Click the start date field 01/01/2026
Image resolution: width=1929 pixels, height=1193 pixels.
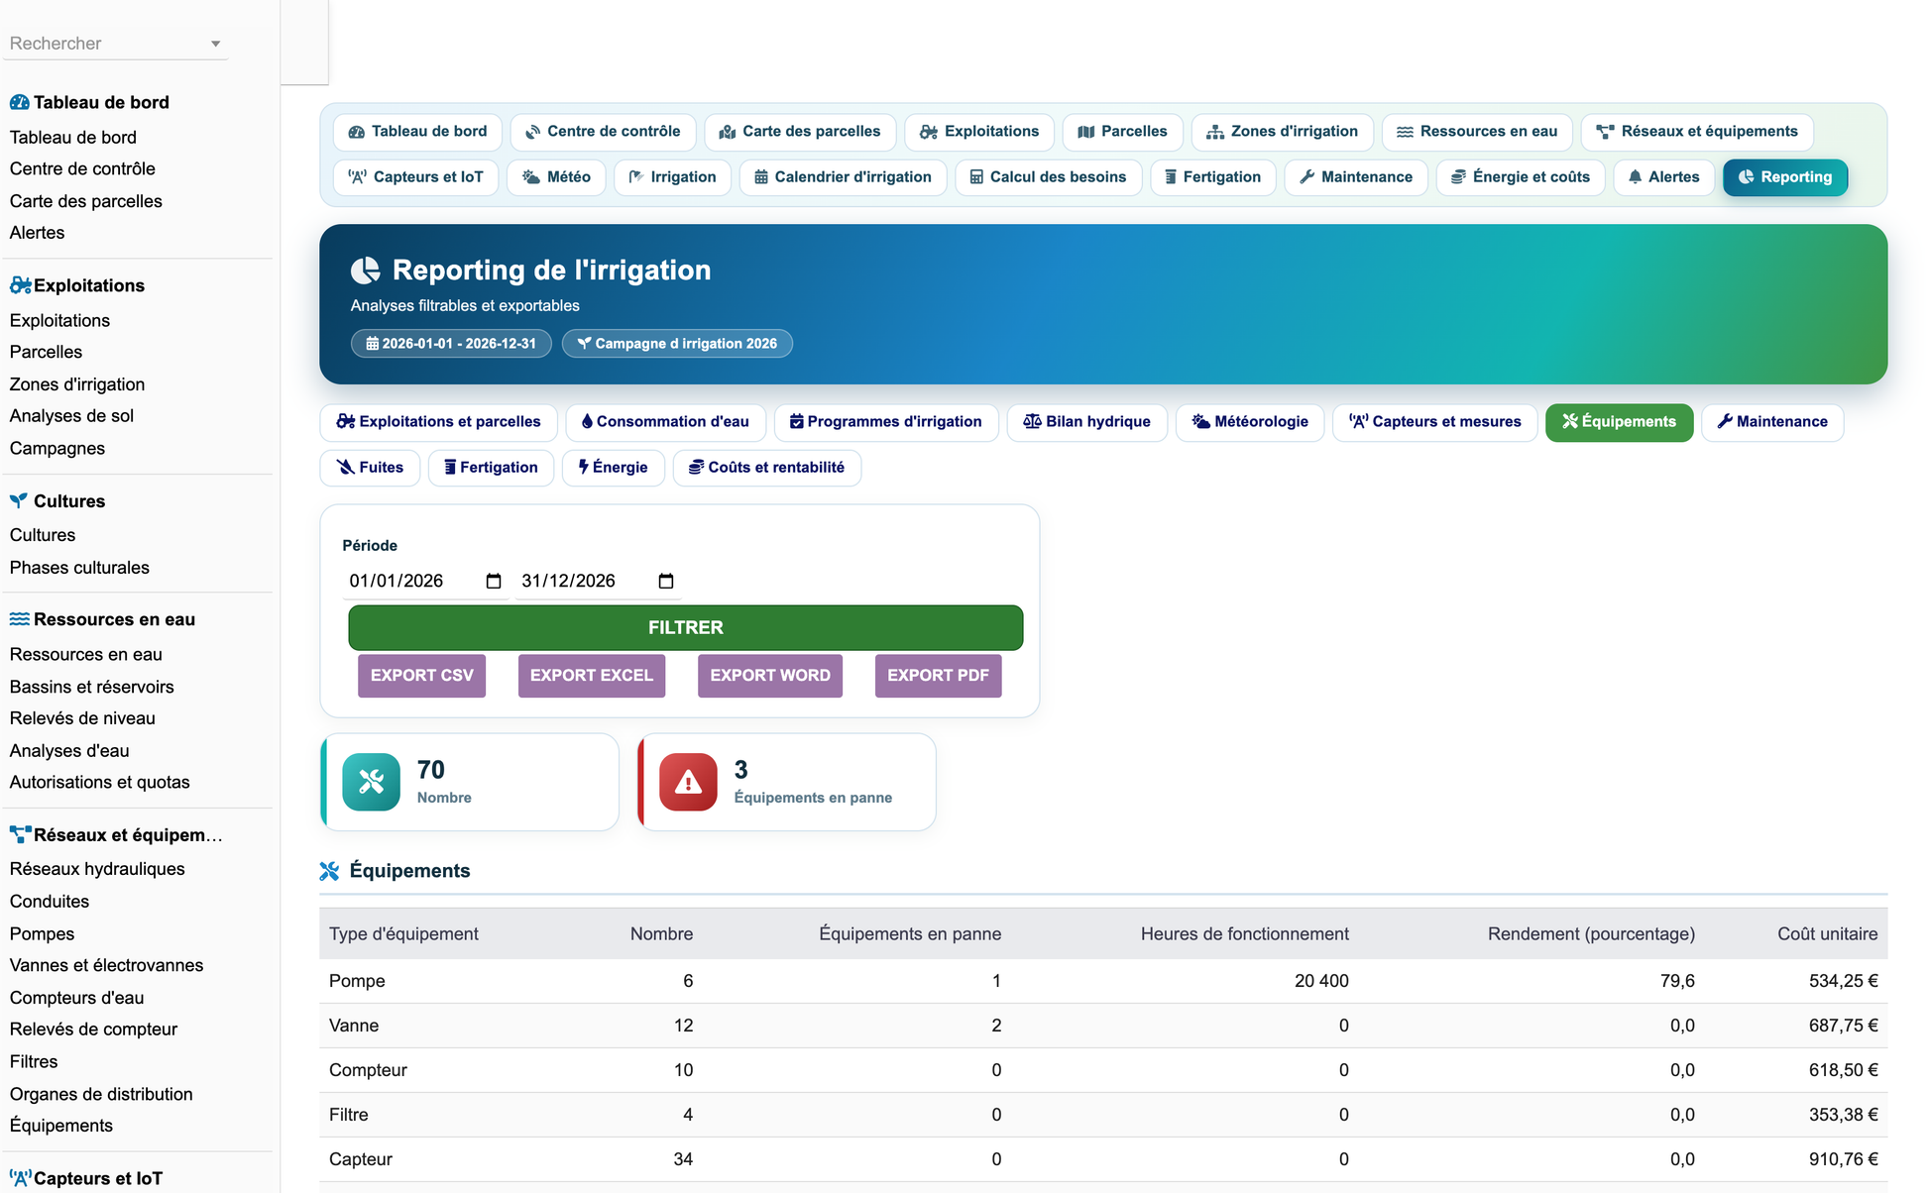click(x=426, y=581)
